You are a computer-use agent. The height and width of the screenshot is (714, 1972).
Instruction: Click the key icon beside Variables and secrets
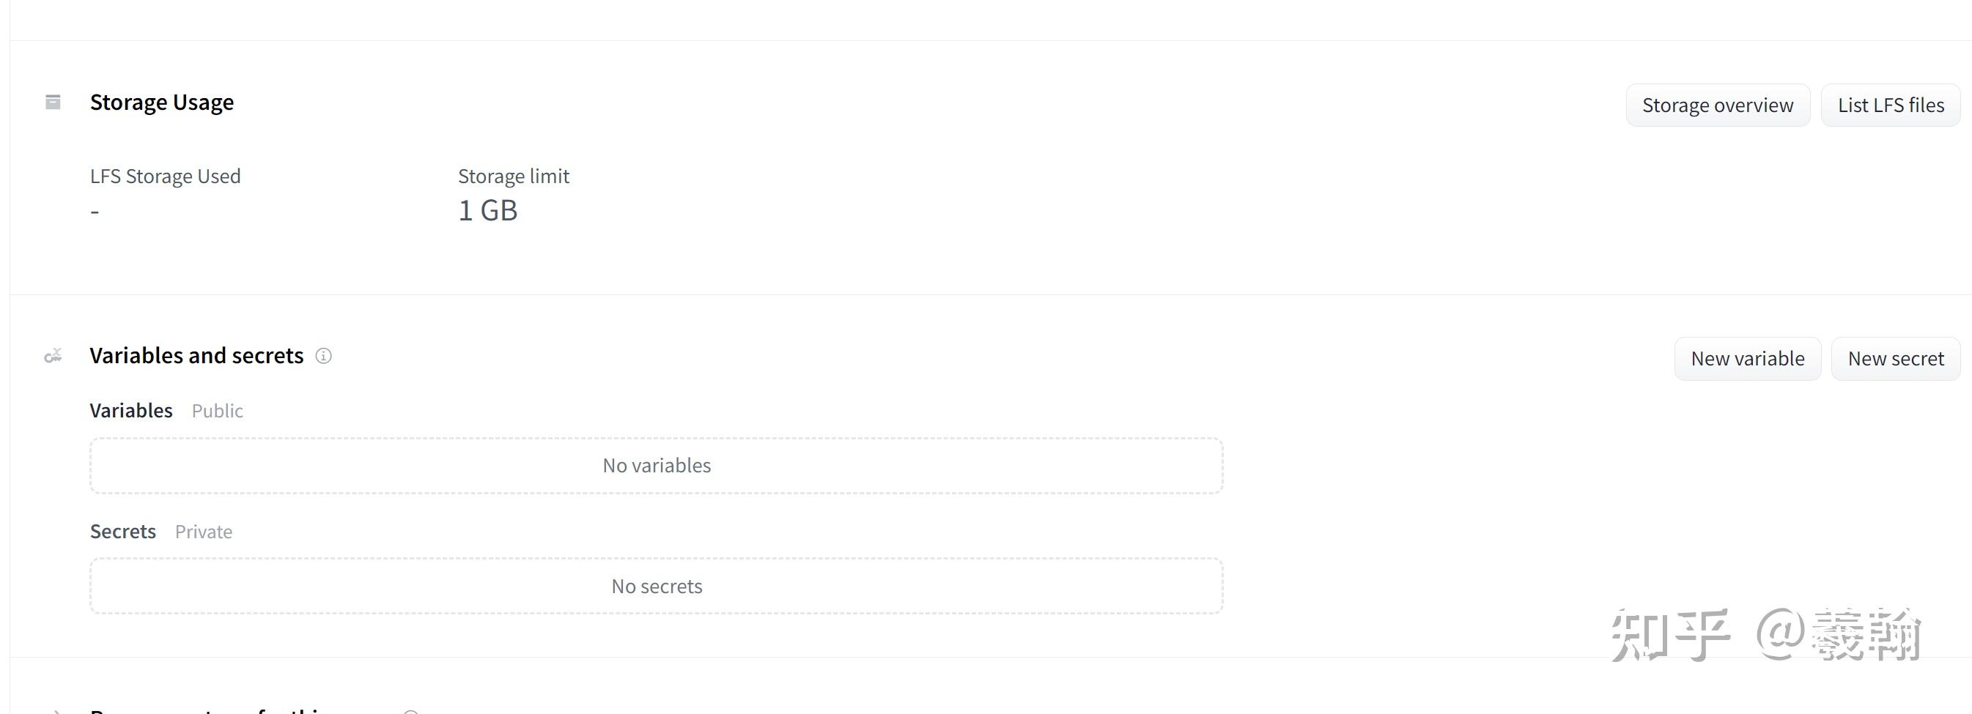click(53, 355)
